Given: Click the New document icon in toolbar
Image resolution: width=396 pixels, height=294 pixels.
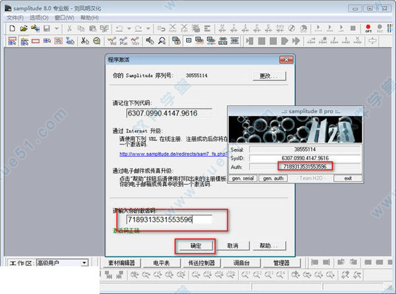Looking at the screenshot, I should (x=12, y=28).
